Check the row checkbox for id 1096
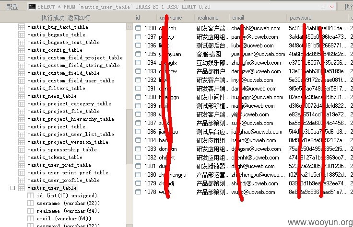 click(x=138, y=45)
